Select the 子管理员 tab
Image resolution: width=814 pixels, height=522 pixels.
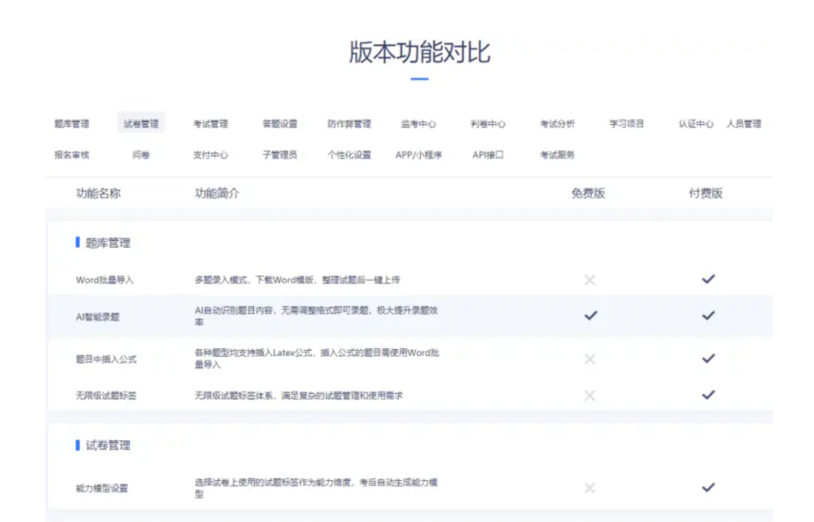[280, 155]
